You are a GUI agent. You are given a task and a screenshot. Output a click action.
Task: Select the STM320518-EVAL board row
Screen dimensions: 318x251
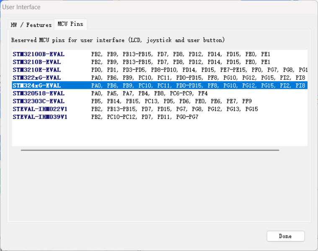160,93
